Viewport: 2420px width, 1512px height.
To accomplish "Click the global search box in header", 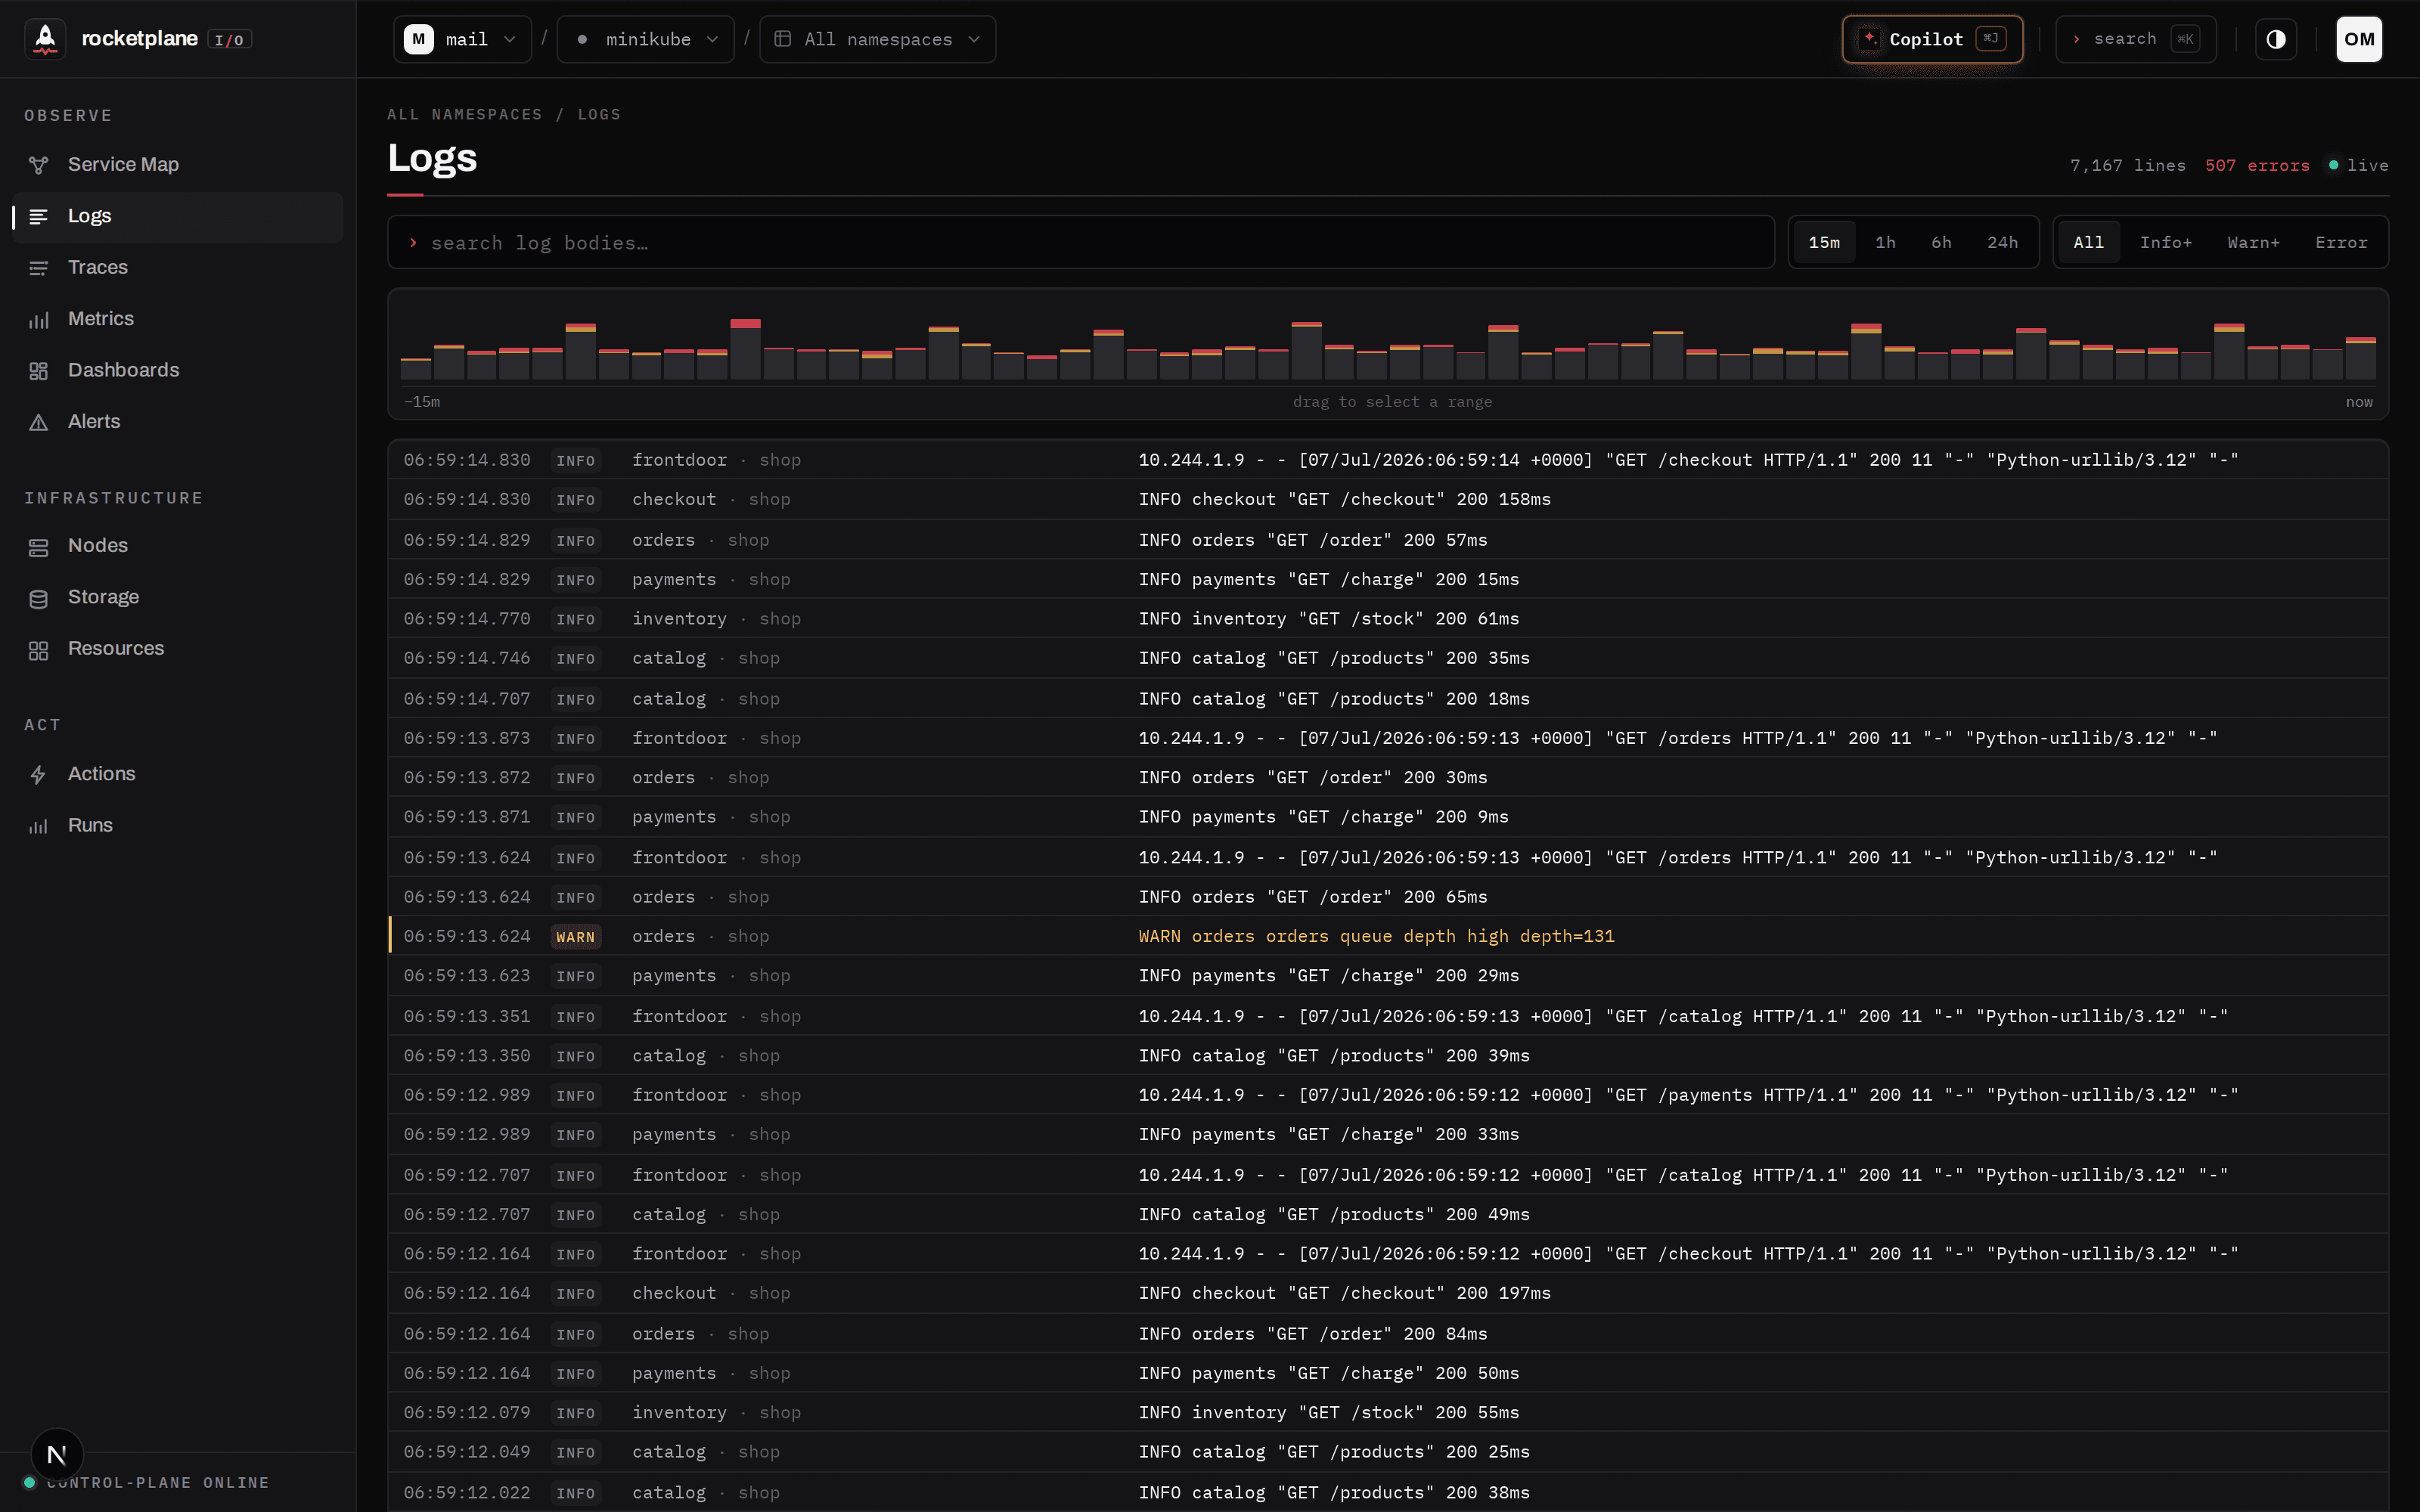I will (2136, 39).
